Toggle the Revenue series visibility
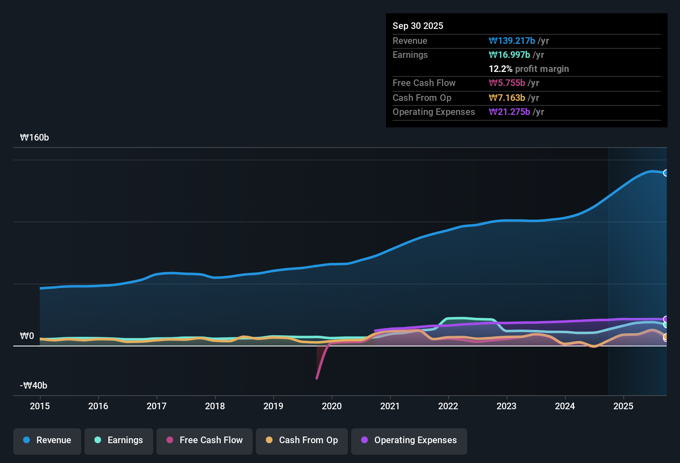Image resolution: width=680 pixels, height=463 pixels. 47,440
